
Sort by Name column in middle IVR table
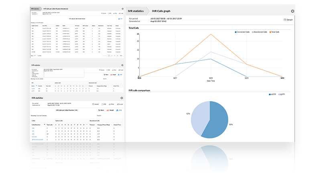[34, 86]
